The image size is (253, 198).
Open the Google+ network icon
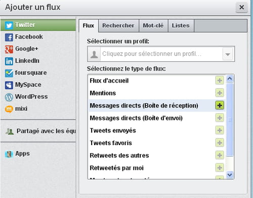9,49
